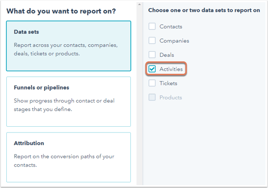Viewport: 268px width, 188px height.
Task: Check the Tickets checkbox
Action: [x=152, y=83]
